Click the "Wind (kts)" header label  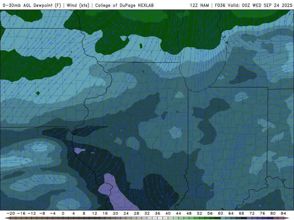click(x=78, y=5)
